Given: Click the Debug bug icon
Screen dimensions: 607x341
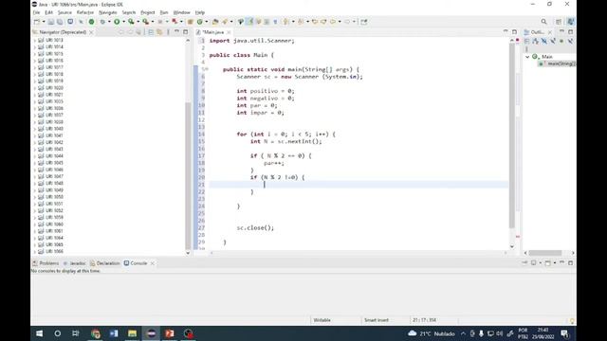Looking at the screenshot, I should [x=102, y=22].
